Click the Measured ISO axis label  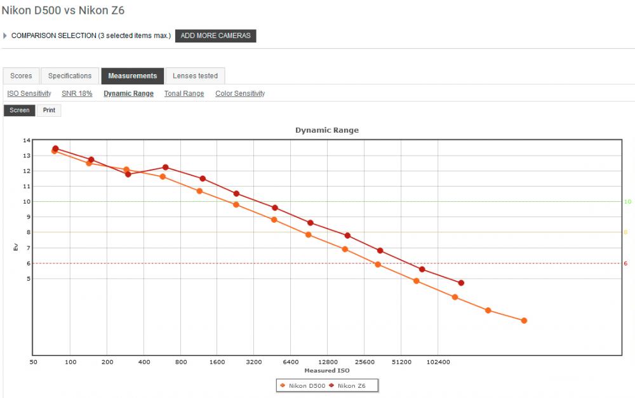coord(327,371)
